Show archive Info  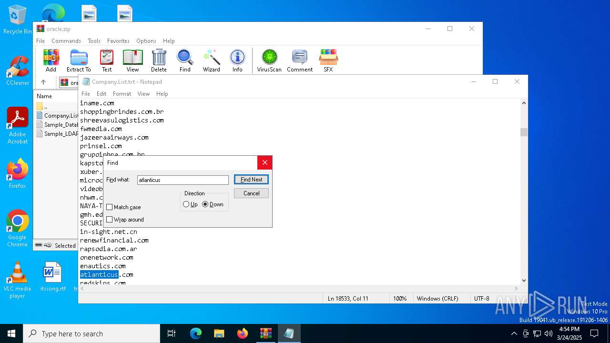click(237, 61)
